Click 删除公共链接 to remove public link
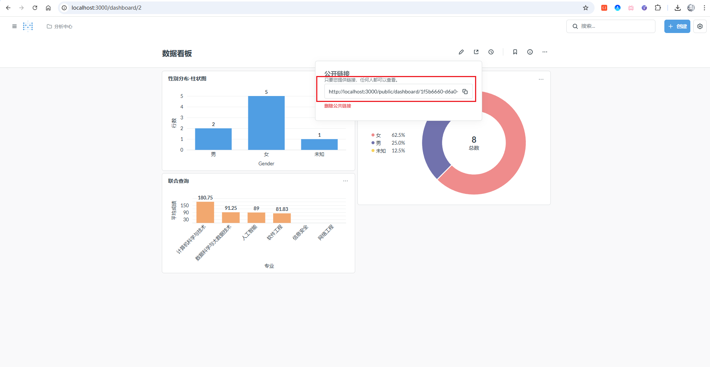The width and height of the screenshot is (710, 367). tap(337, 106)
